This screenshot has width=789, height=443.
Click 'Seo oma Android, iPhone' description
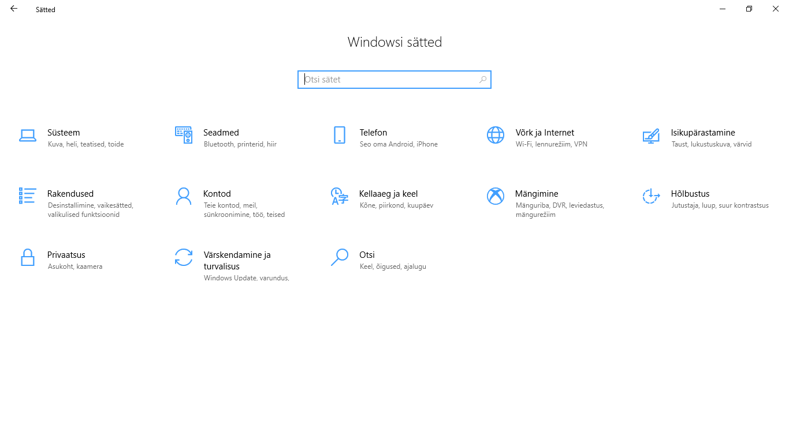[x=399, y=144]
